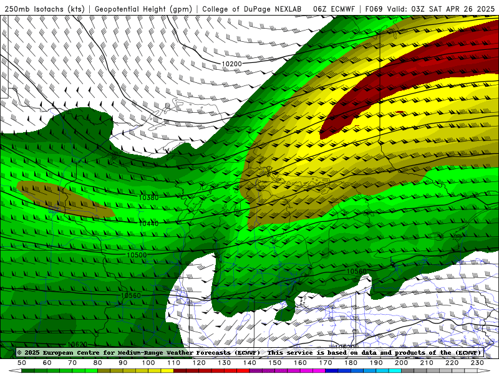This screenshot has height=374, width=499.
Task: Click the 100 knots legend label
Action: 148,363
